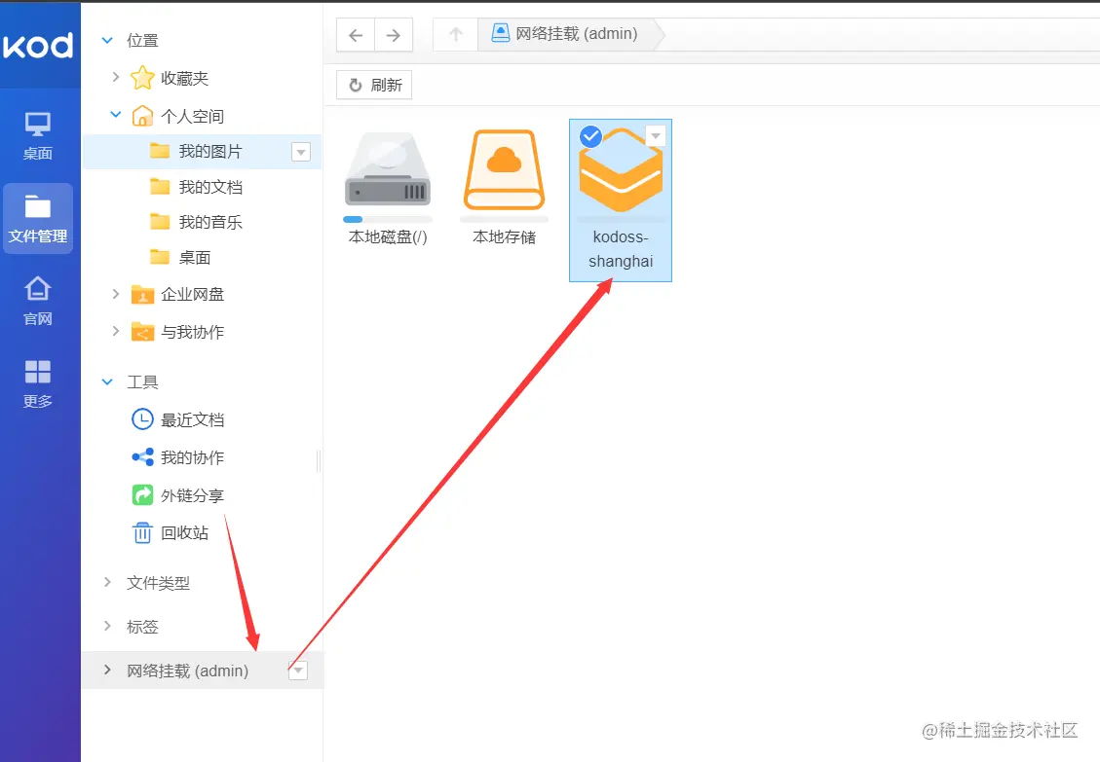Go forward with the right arrow

[394, 35]
